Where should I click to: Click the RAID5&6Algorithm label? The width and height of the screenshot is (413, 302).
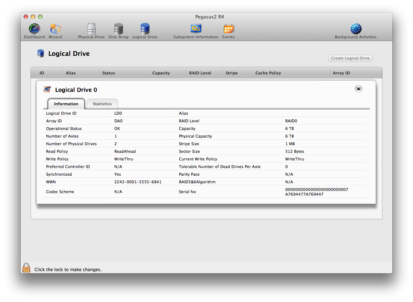[197, 182]
